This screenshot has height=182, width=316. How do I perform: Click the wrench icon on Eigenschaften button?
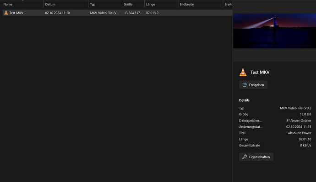[245, 157]
